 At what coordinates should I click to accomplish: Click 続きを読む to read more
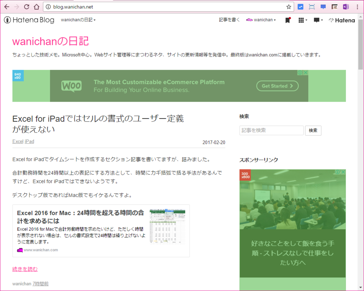coord(25,269)
